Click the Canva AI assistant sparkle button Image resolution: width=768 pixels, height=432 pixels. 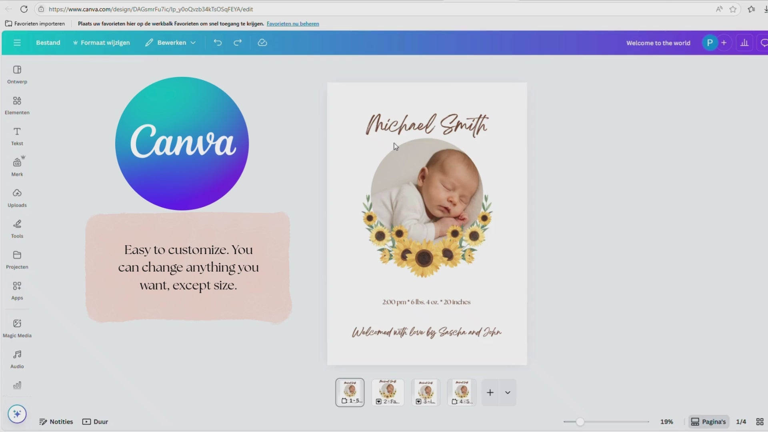click(x=17, y=414)
